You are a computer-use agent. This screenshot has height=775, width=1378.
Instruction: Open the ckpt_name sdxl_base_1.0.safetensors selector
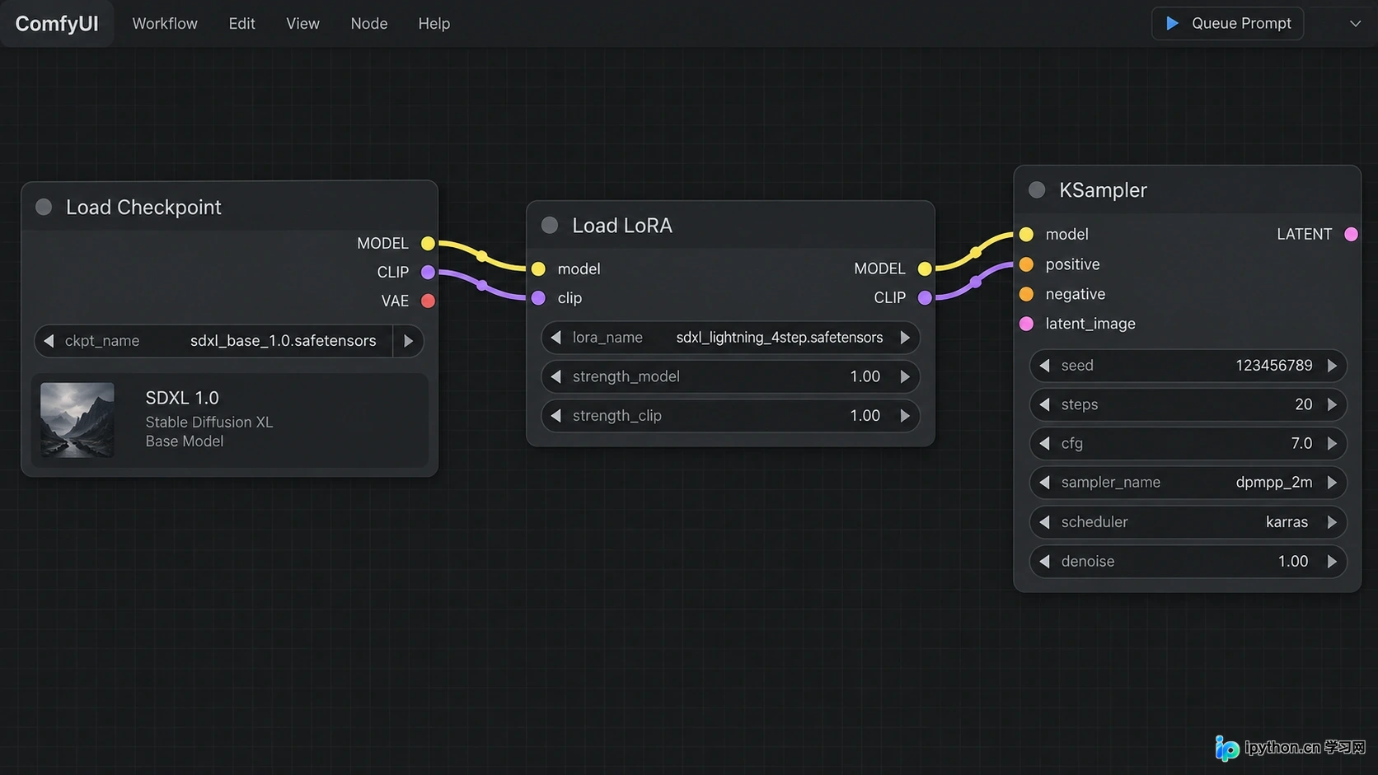tap(228, 341)
